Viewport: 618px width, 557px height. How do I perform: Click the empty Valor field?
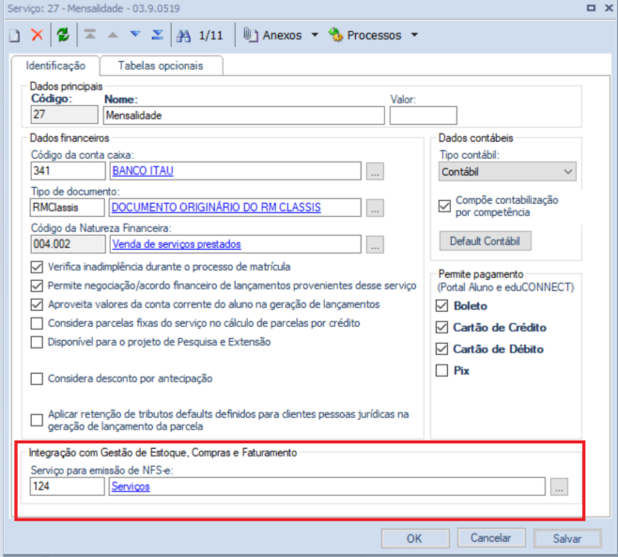424,116
